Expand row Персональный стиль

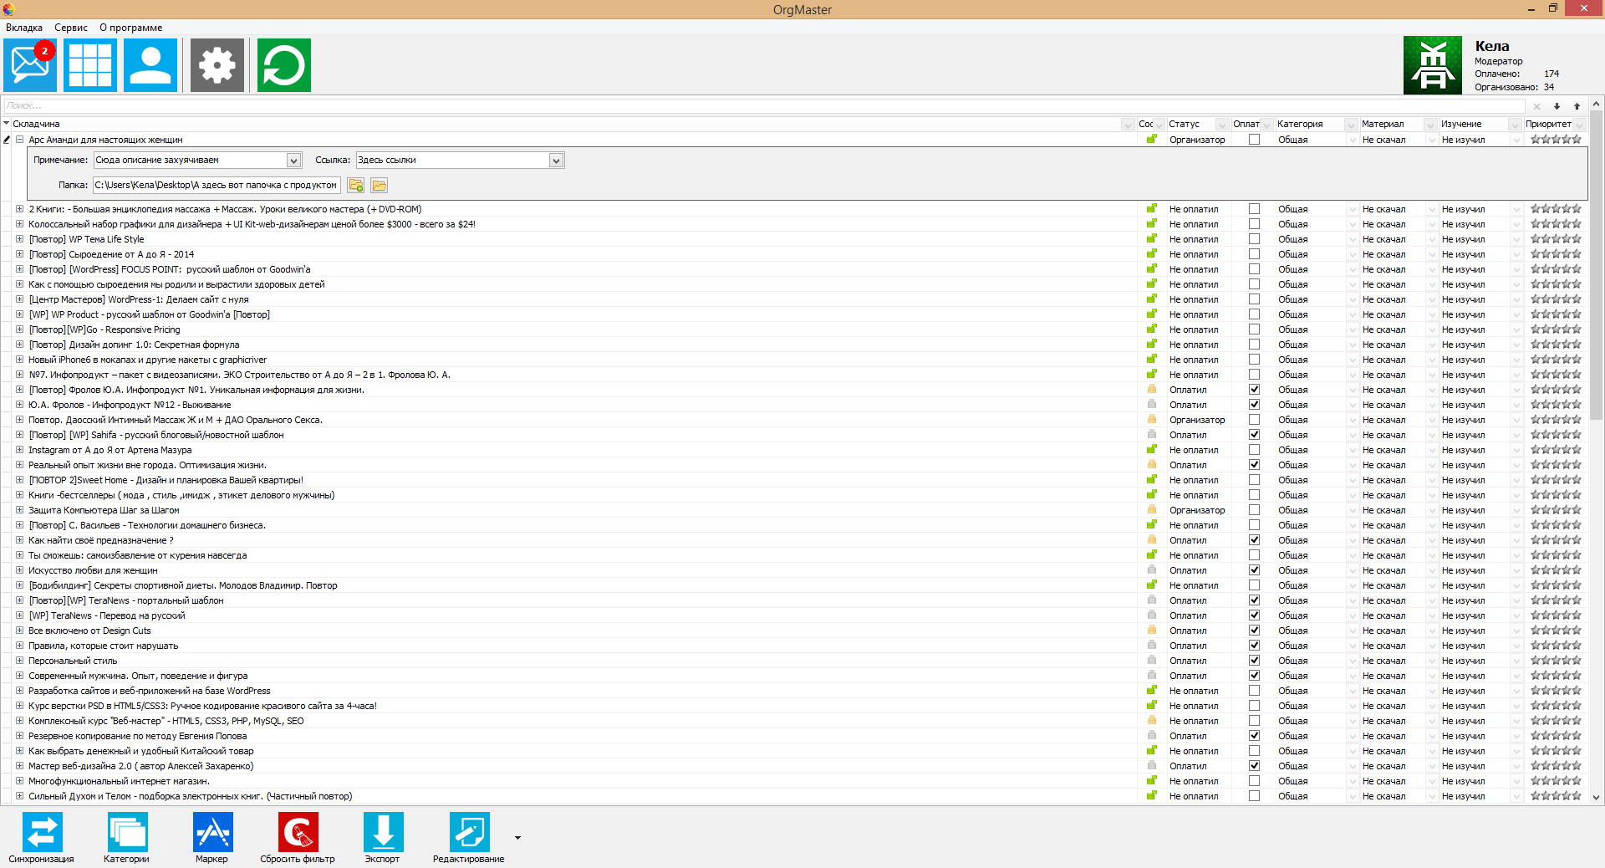click(x=19, y=661)
